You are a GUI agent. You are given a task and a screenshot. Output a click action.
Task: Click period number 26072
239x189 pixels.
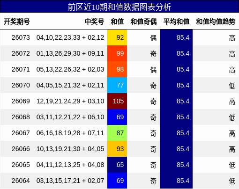coord(21,53)
